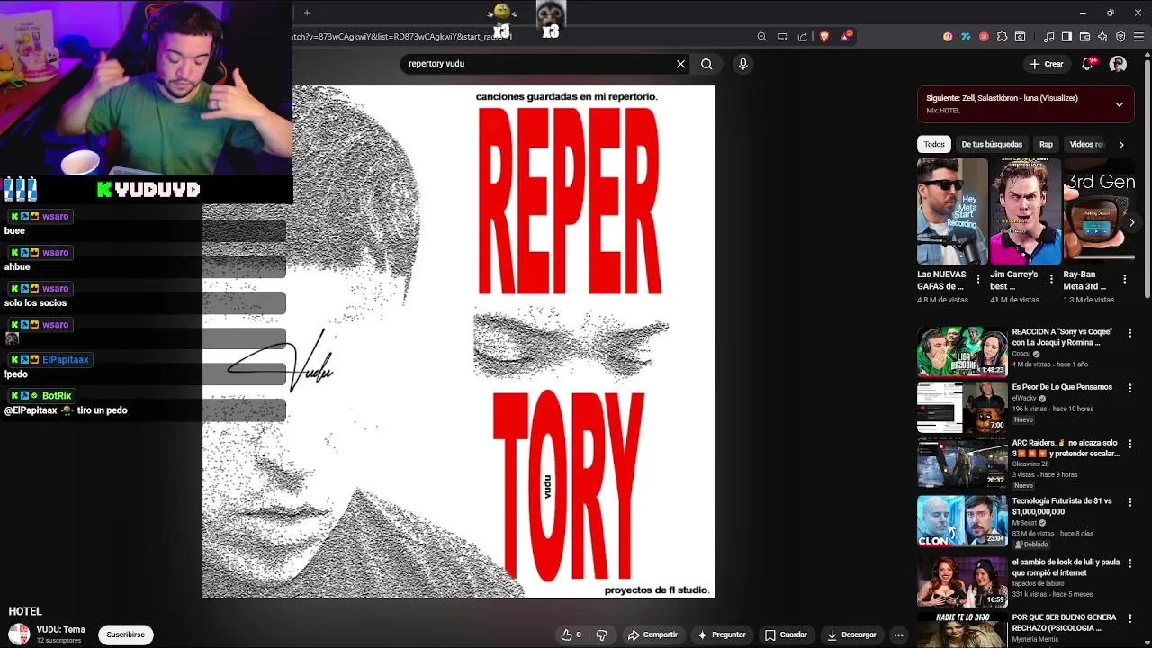Click the Suscribirse button
Screen dimensions: 1152x648
(126, 634)
